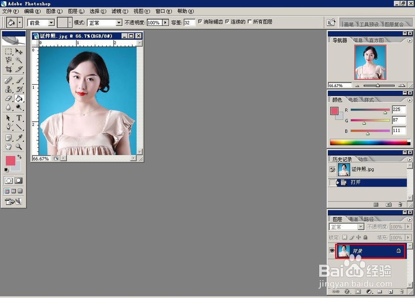Switch to the 通道 tab

[353, 218]
